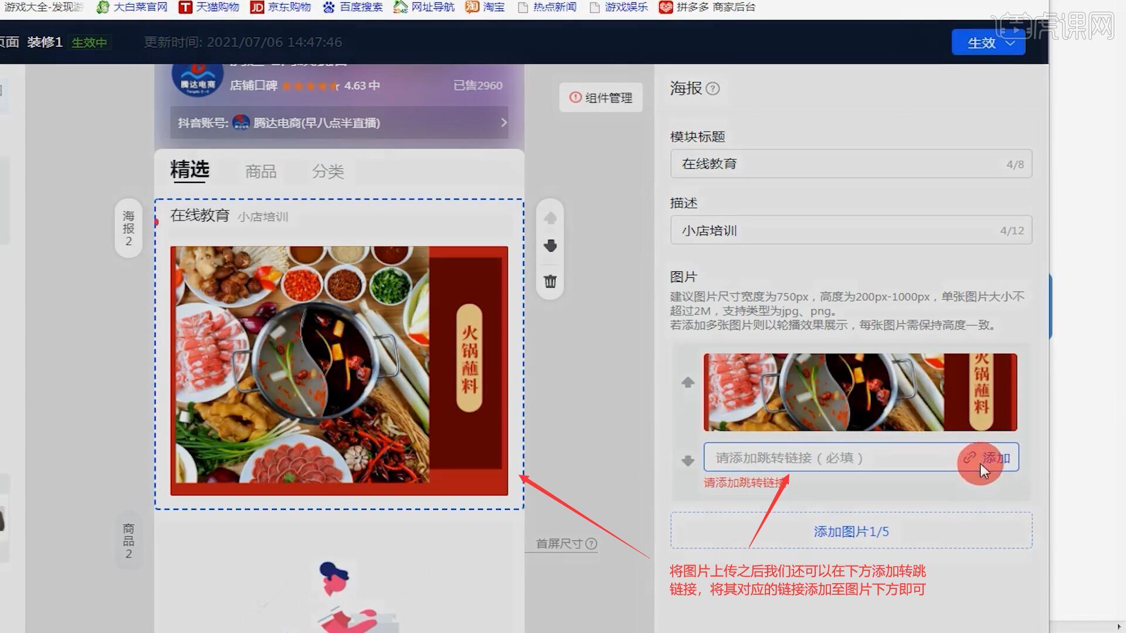Move poster component up with arrow icon
This screenshot has width=1126, height=633.
[550, 219]
